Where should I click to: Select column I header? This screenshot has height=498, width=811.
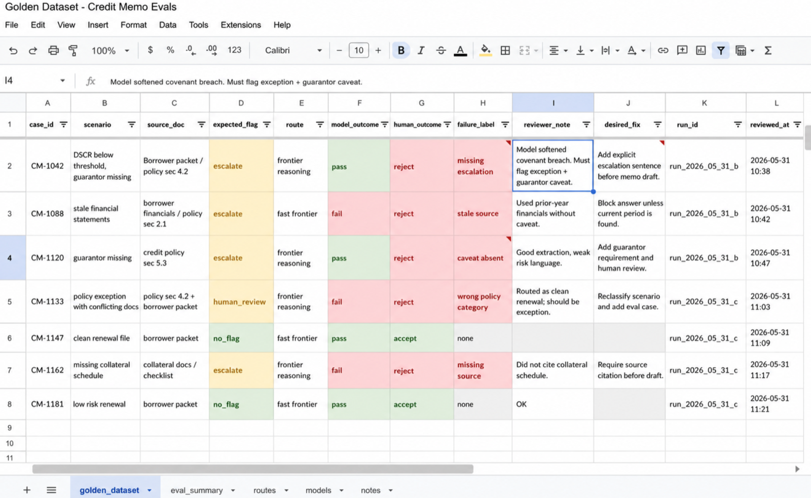553,103
